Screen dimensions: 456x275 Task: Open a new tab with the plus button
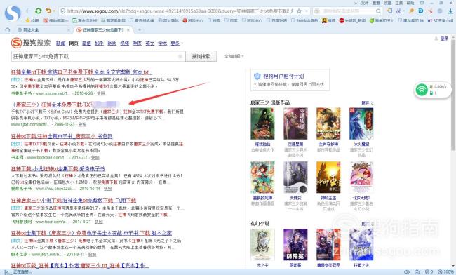[140, 29]
